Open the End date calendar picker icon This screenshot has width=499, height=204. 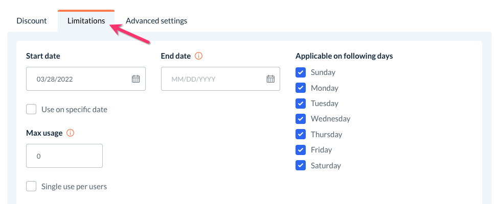point(270,79)
